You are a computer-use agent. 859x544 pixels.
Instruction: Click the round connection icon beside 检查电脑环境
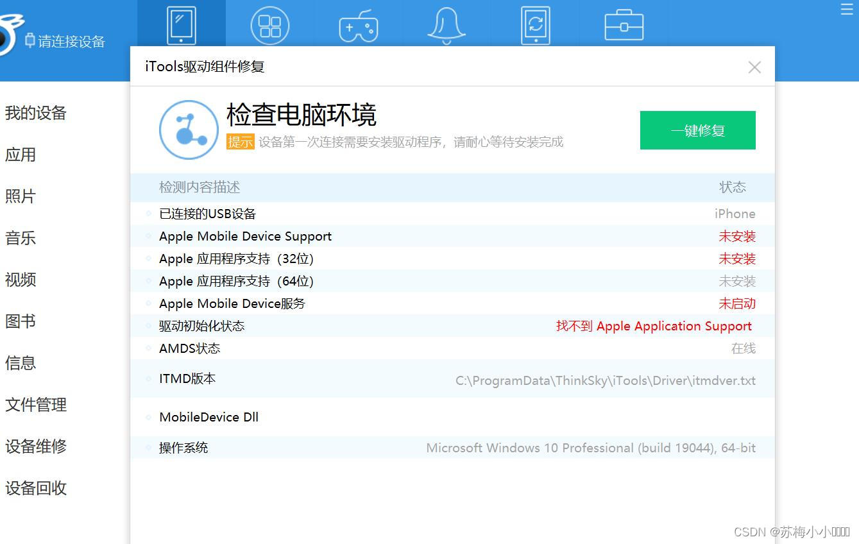189,130
